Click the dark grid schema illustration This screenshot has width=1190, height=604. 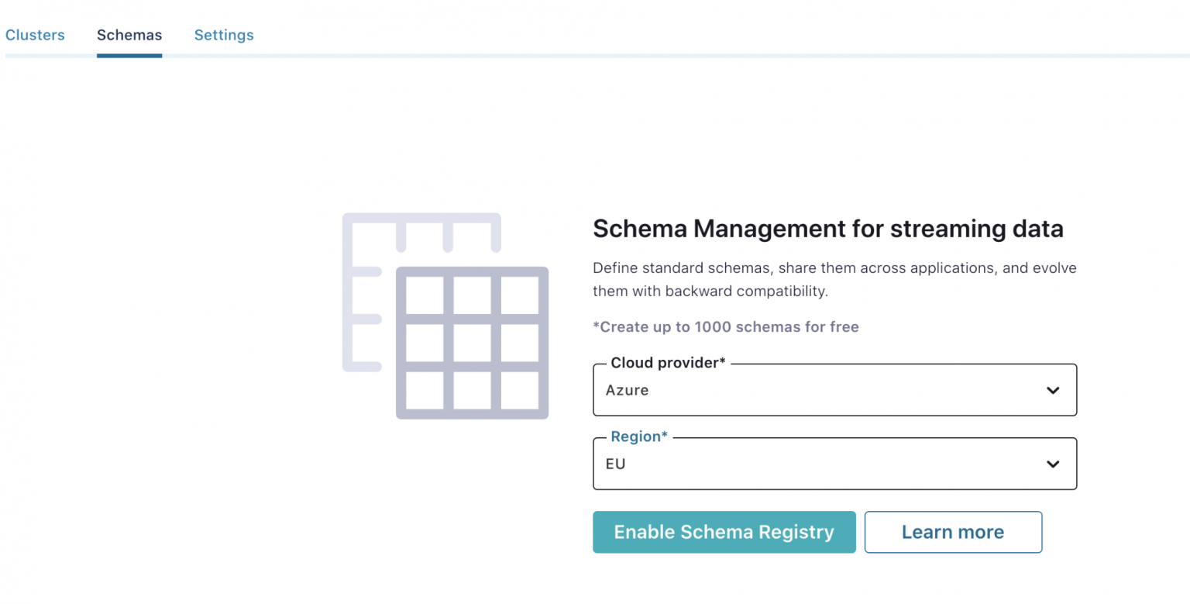pyautogui.click(x=472, y=343)
